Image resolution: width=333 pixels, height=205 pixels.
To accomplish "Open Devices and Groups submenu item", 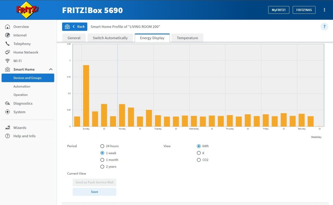I will pos(28,78).
